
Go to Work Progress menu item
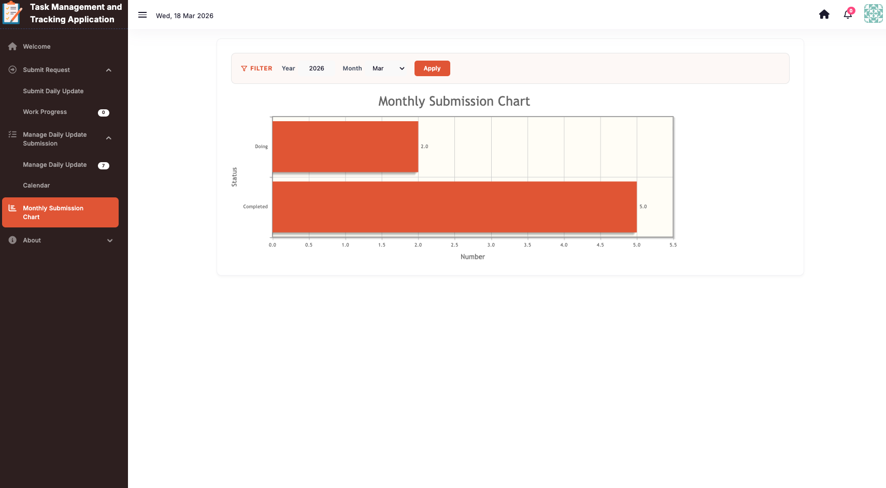[x=45, y=112]
